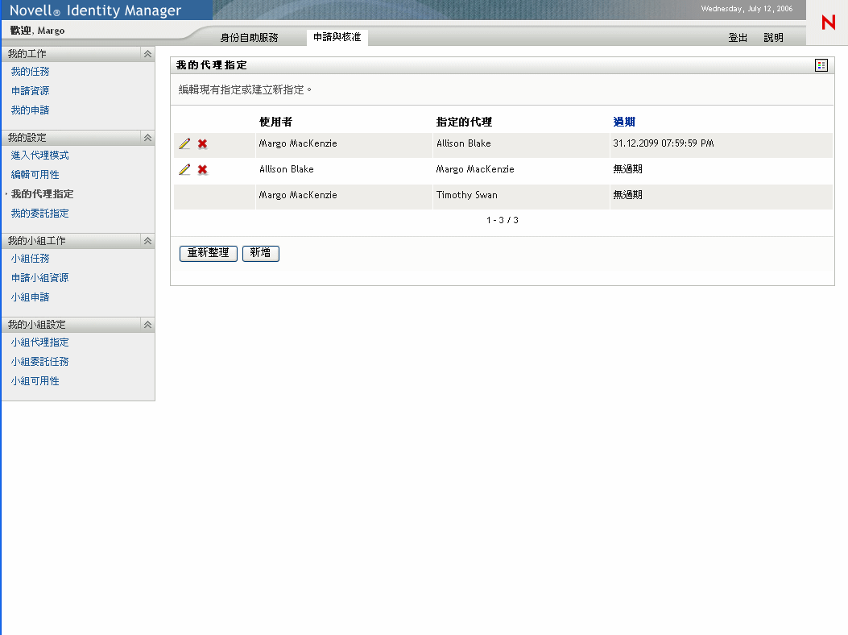This screenshot has height=635, width=848.
Task: Collapse the 我的設定 sidebar section
Action: point(147,138)
